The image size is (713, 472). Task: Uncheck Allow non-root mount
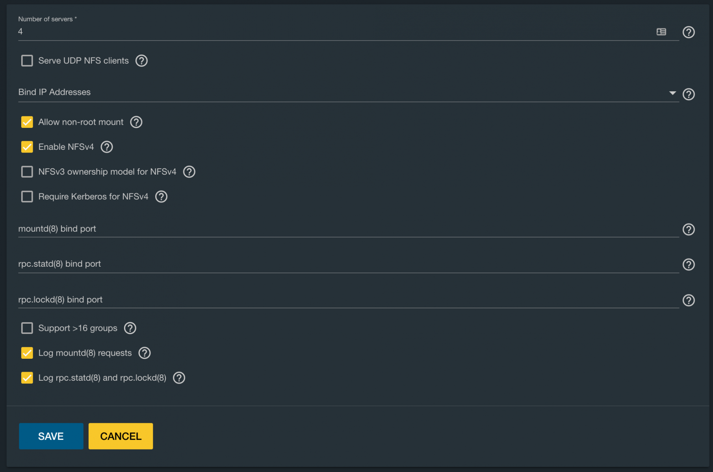click(x=27, y=122)
